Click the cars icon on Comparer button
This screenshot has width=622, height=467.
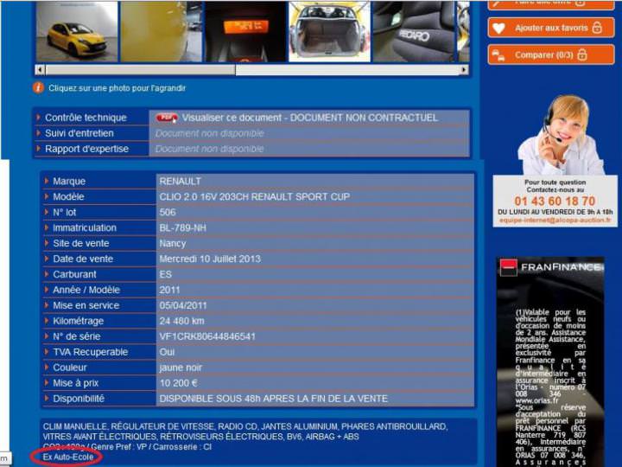pyautogui.click(x=498, y=54)
